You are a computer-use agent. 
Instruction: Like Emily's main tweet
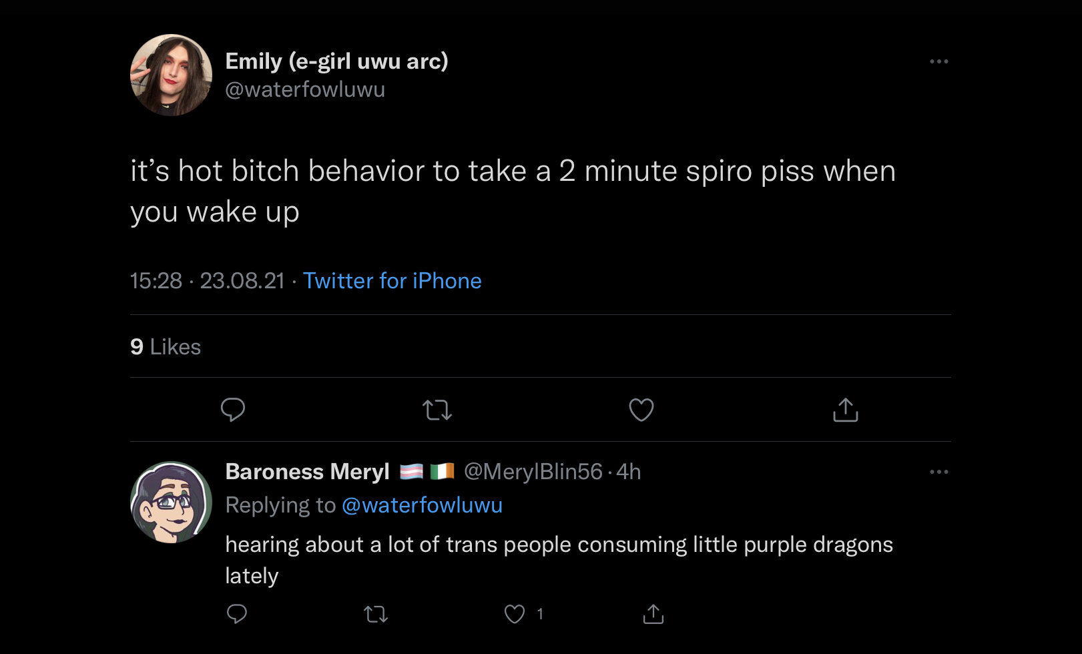click(641, 410)
